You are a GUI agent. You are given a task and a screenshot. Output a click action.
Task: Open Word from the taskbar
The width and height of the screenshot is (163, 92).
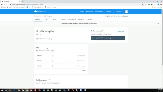point(44,90)
